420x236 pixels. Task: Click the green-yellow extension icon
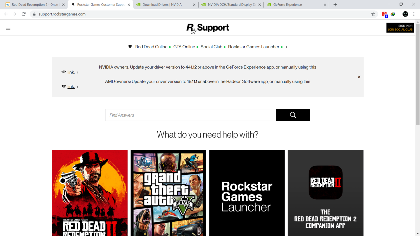pos(393,14)
